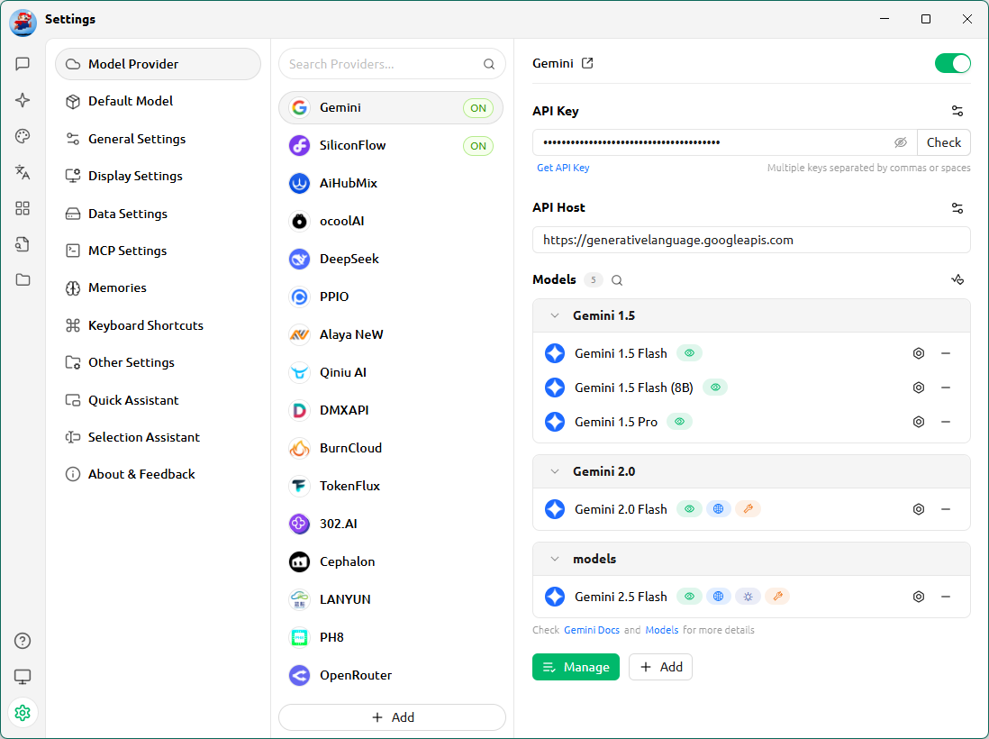The image size is (989, 739).
Task: Open About & Feedback section
Action: tap(158, 474)
